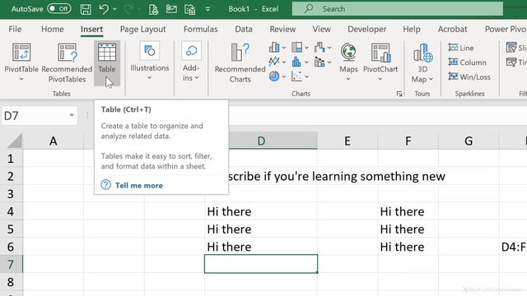Click into the Search box
Viewport: 527px width, 296px height.
point(398,9)
